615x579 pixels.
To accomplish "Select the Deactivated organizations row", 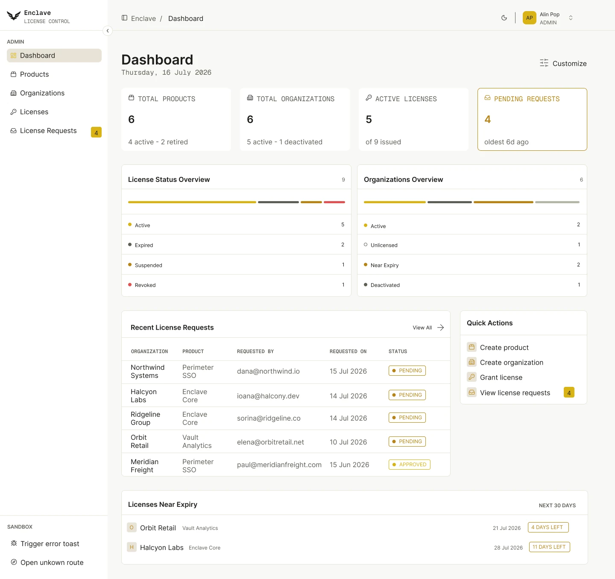I will point(472,285).
